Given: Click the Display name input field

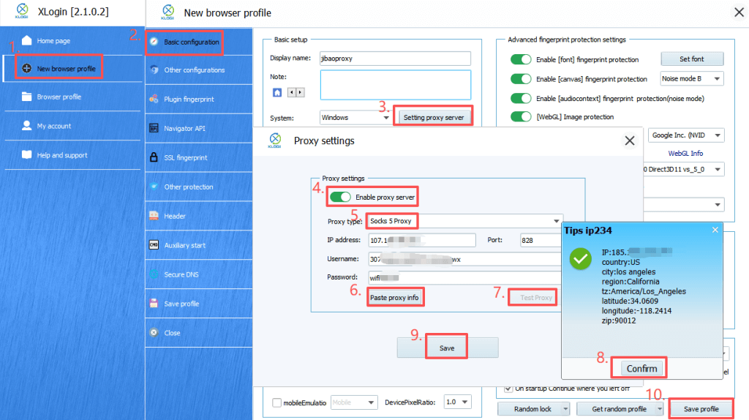Looking at the screenshot, I should click(x=394, y=59).
